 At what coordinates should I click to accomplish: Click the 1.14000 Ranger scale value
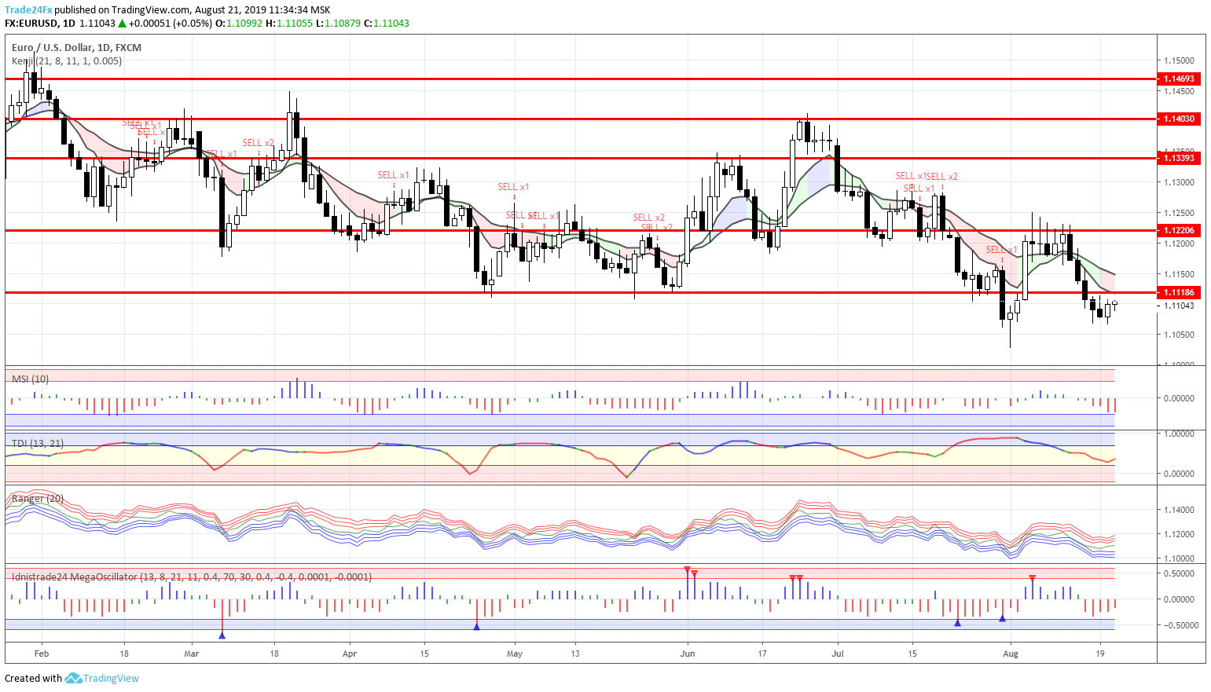(1179, 510)
